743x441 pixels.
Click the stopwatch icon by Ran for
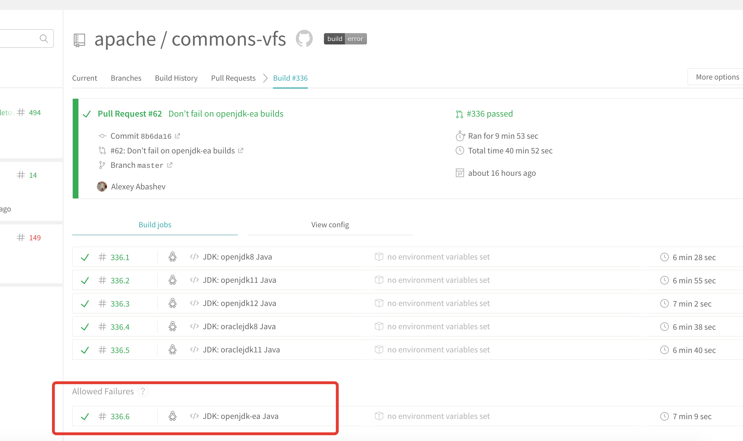tap(460, 136)
